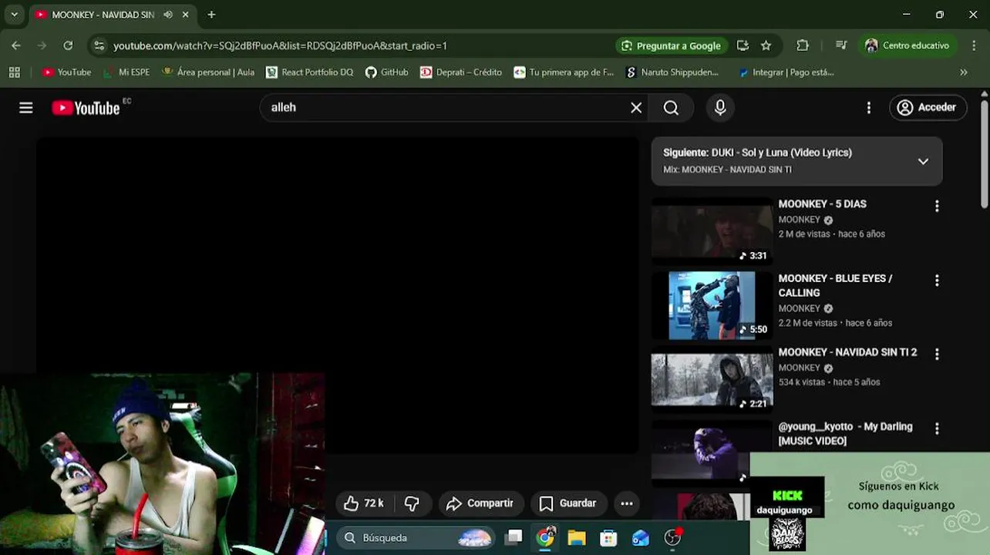Screen dimensions: 990x555
Task: Open media controls icon in Chrome toolbar
Action: pyautogui.click(x=841, y=45)
